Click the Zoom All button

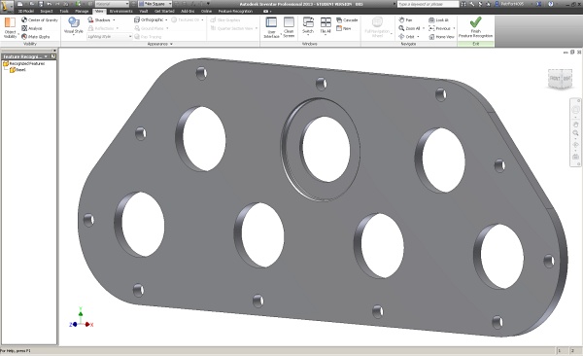coord(409,28)
